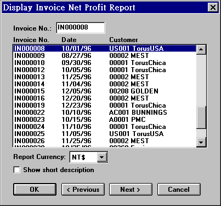Viewport: 221px width, 206px height.
Task: Select invoice IN000013 row
Action: point(105,77)
